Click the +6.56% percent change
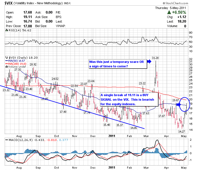 pyautogui.click(x=179, y=12)
